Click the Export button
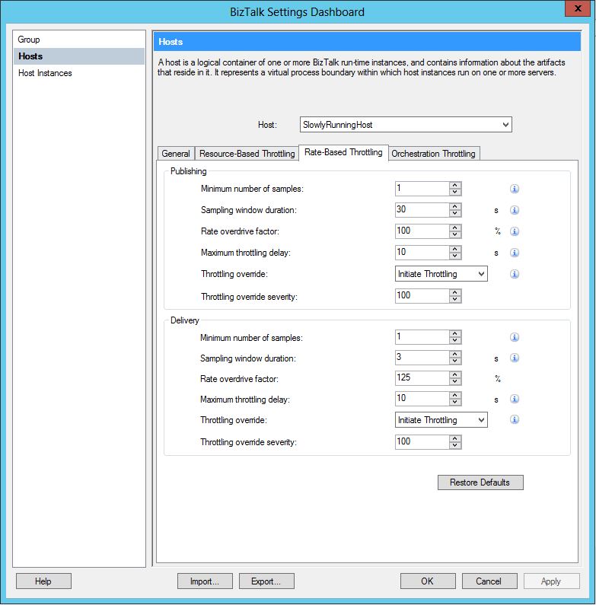596x605 pixels. (266, 581)
